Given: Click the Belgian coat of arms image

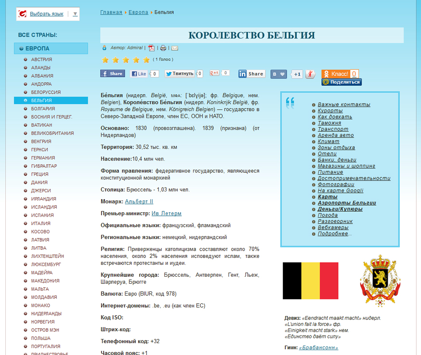Looking at the screenshot, I should tap(380, 281).
